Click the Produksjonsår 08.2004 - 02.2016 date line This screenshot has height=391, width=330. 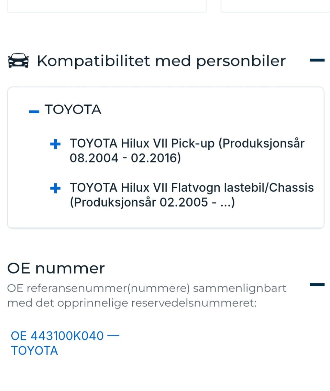(x=125, y=158)
